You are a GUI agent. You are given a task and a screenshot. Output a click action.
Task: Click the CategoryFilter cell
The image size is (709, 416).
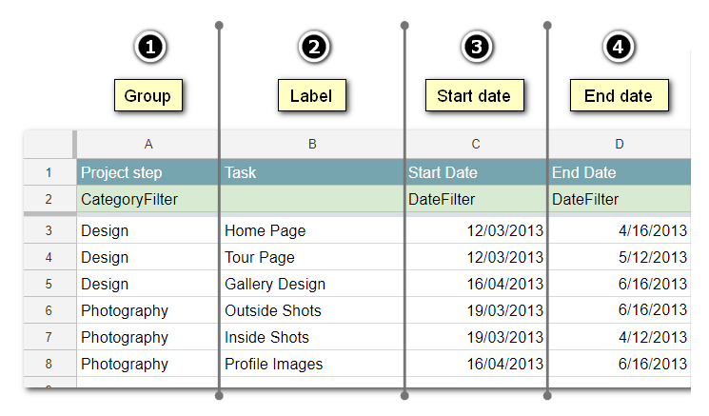[129, 200]
